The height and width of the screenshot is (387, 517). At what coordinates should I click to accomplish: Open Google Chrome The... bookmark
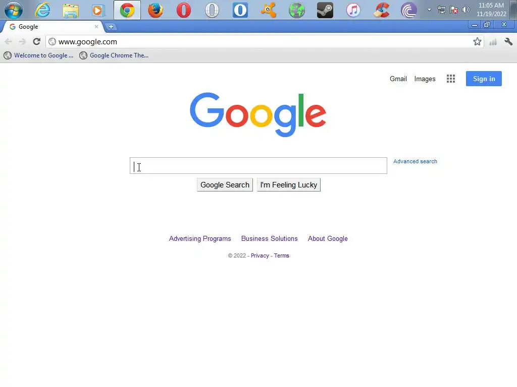pyautogui.click(x=114, y=55)
